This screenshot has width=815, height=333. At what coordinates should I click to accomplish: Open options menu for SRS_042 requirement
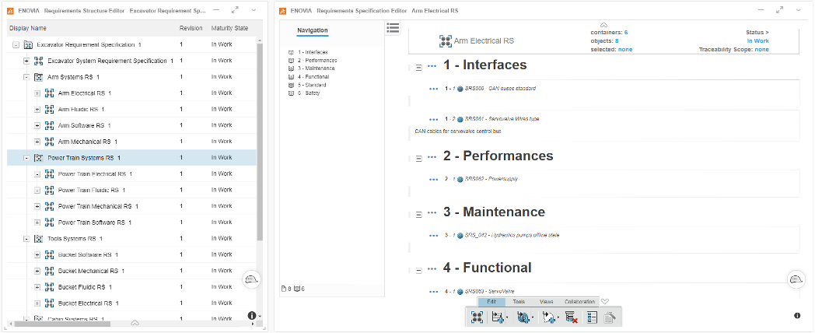[x=434, y=236]
